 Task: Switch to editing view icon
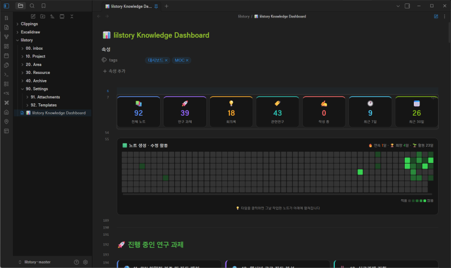point(436,16)
